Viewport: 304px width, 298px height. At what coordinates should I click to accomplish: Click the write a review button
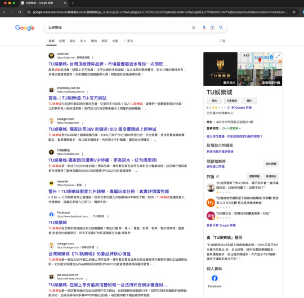tap(254, 176)
